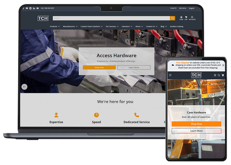
Task: Open the YouTube social icon
Action: click(27, 8)
